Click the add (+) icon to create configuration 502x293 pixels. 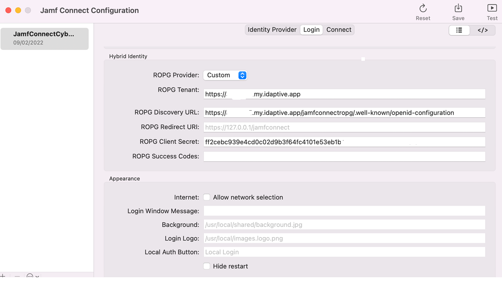4,276
